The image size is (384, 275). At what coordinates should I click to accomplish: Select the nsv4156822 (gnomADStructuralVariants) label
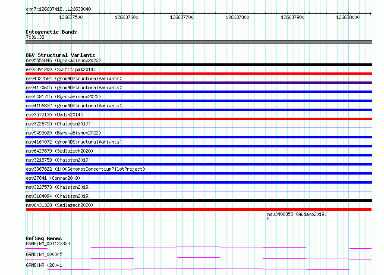[x=74, y=106]
